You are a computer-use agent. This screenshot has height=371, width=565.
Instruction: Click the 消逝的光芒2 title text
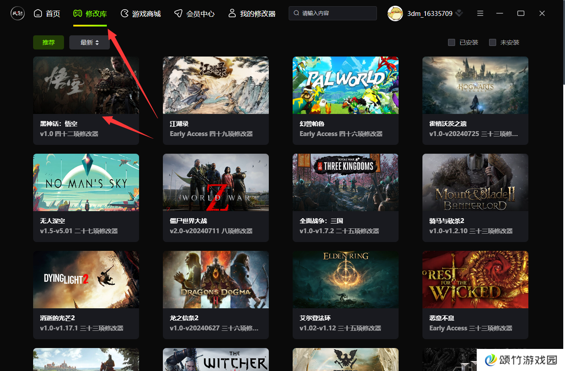click(x=58, y=318)
